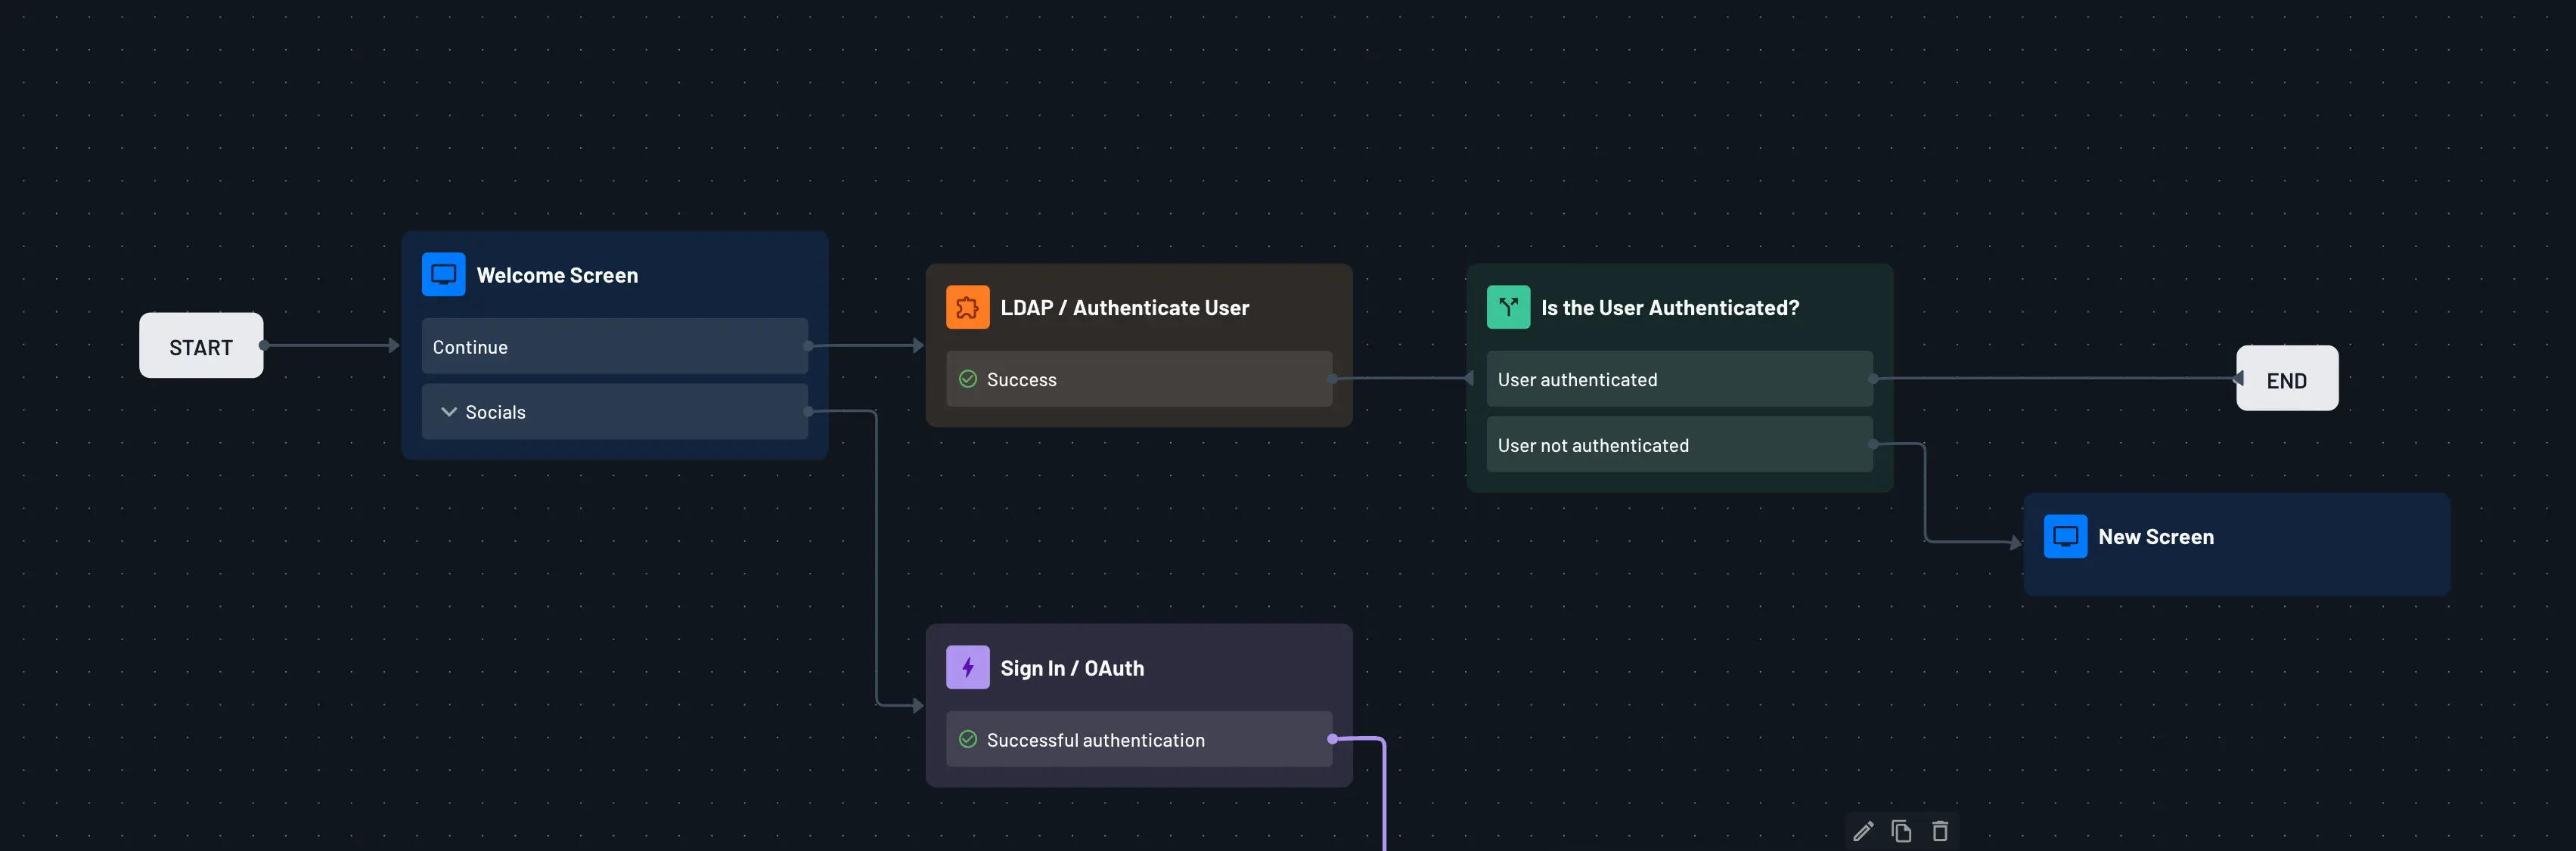This screenshot has height=851, width=2576.
Task: Click the connector between LDAP Success and authentication check
Action: pos(1400,379)
